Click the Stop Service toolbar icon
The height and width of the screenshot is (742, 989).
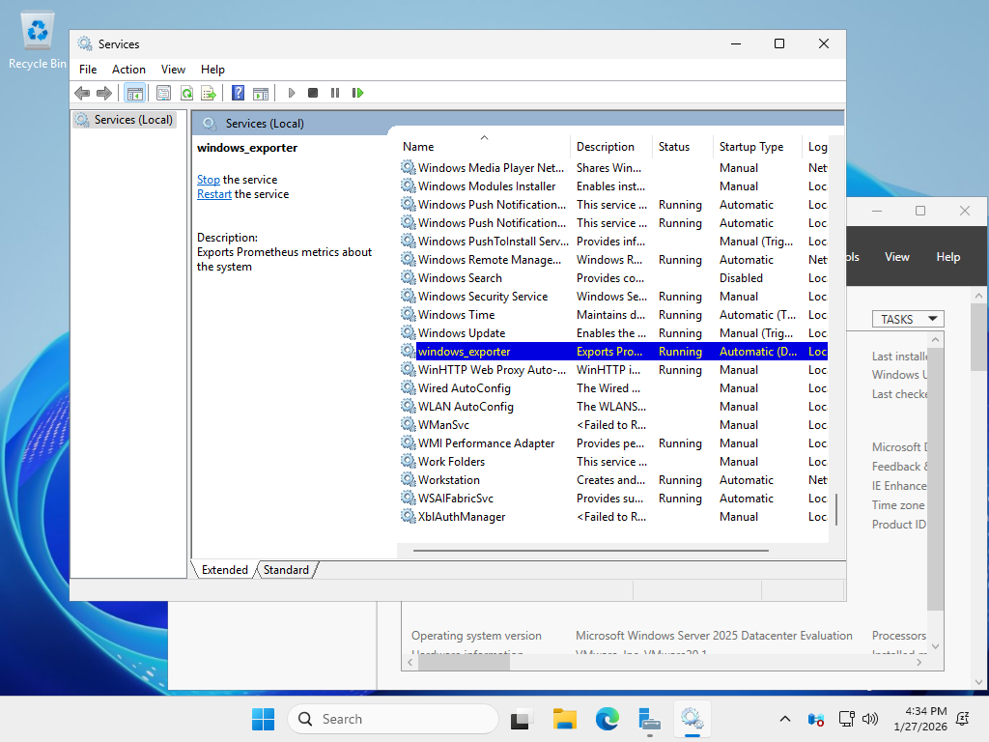coord(313,93)
